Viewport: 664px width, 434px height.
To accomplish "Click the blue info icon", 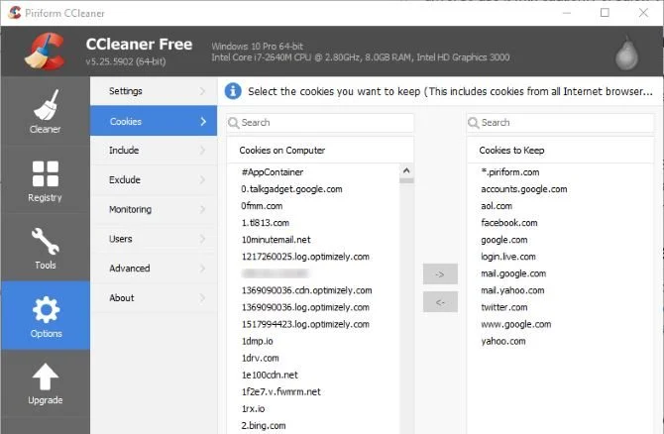I will [x=233, y=91].
